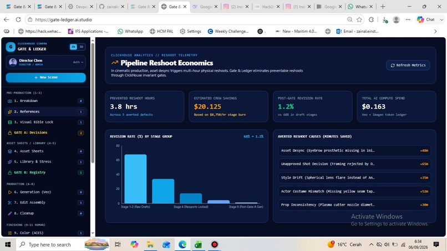Click the Director Chen avatar
The image size is (447, 251).
point(13,62)
